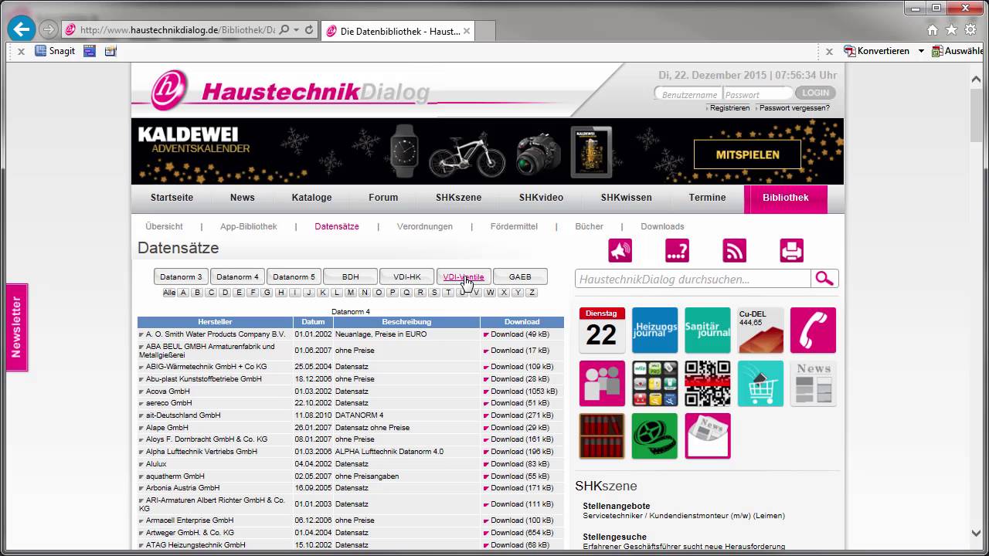Open the teal shopping cart tile
The width and height of the screenshot is (989, 556).
coord(760,383)
